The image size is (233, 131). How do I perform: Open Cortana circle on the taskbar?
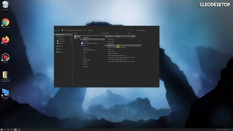click(x=8, y=130)
